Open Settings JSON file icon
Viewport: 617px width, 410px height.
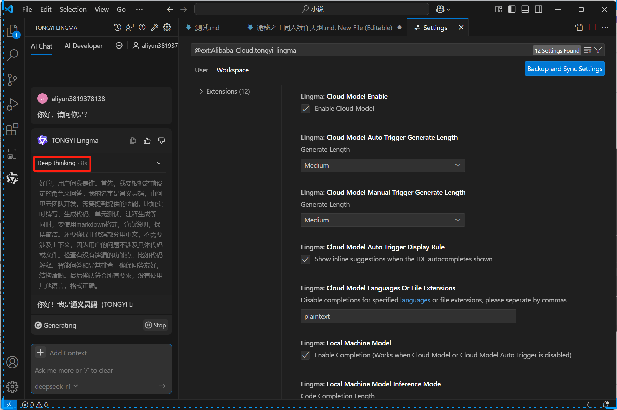click(579, 27)
